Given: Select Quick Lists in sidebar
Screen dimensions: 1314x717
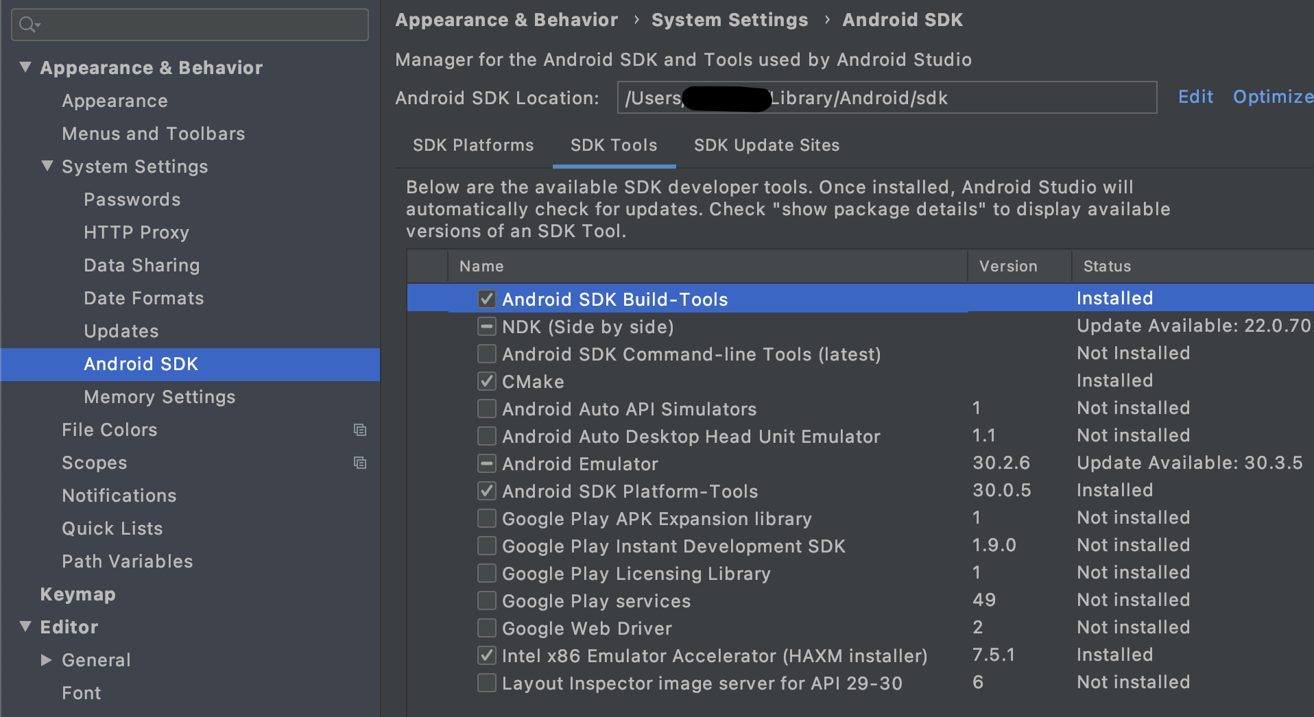Looking at the screenshot, I should pyautogui.click(x=112, y=528).
